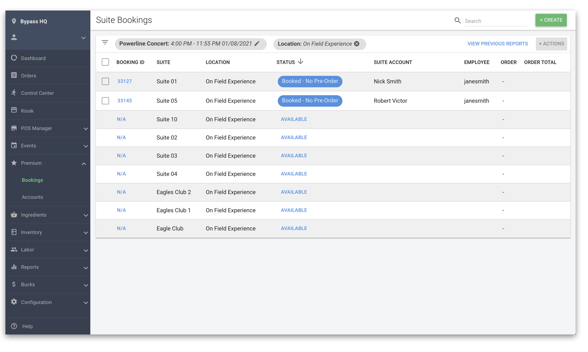The width and height of the screenshot is (588, 352).
Task: Remove the Location filter chip
Action: 357,44
